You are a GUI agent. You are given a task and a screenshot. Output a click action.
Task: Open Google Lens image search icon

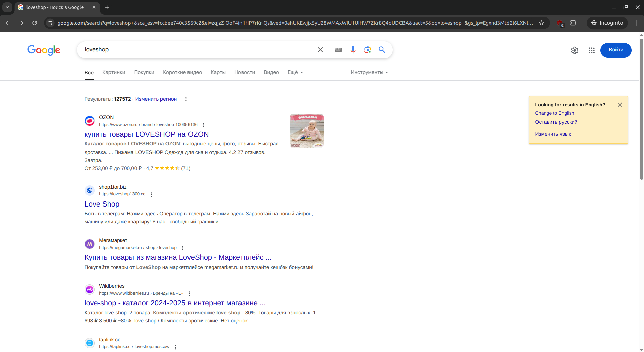click(368, 50)
